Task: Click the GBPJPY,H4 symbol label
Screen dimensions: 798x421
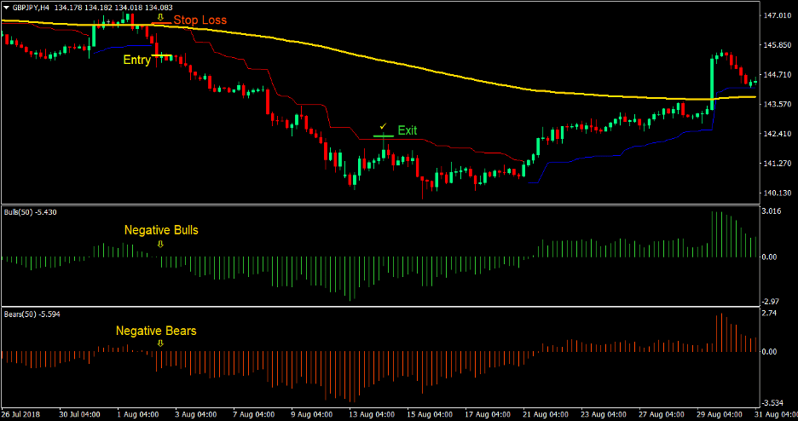Action: (30, 8)
